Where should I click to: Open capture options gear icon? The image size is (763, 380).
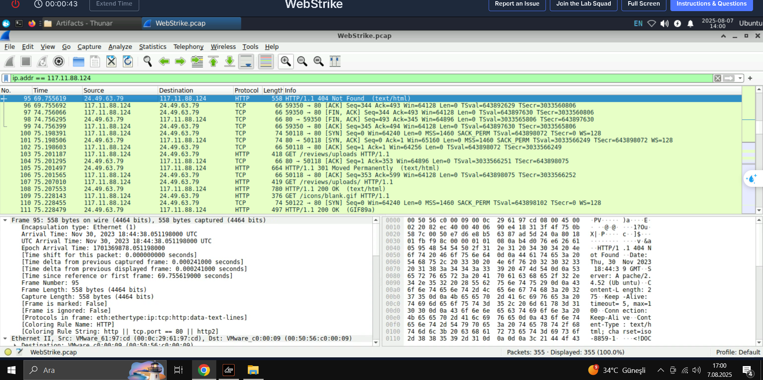pyautogui.click(x=58, y=61)
